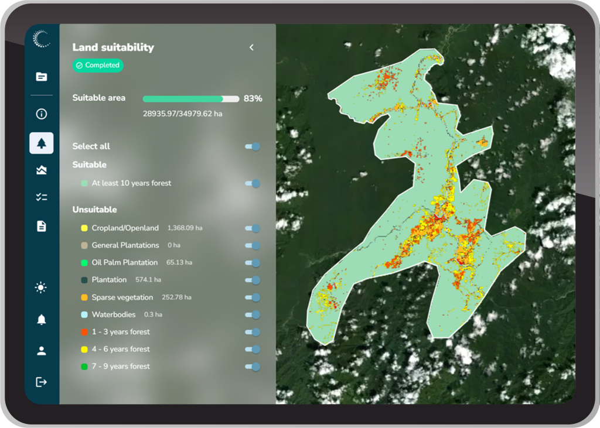Disable At least 10 years forest layer
This screenshot has height=428, width=600.
tap(253, 183)
